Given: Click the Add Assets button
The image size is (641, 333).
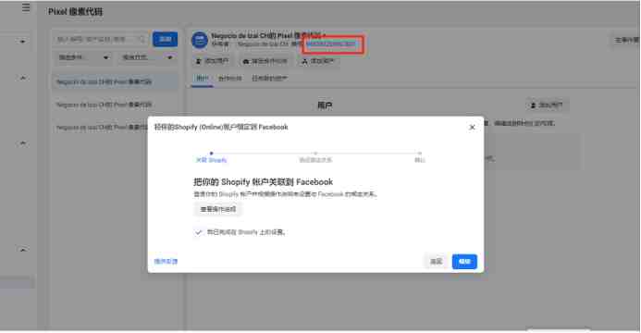Looking at the screenshot, I should click(x=317, y=61).
